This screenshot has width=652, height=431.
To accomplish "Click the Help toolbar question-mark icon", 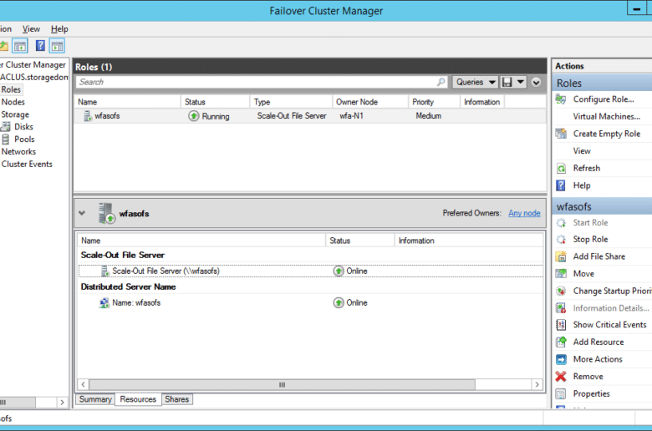I will click(x=40, y=46).
